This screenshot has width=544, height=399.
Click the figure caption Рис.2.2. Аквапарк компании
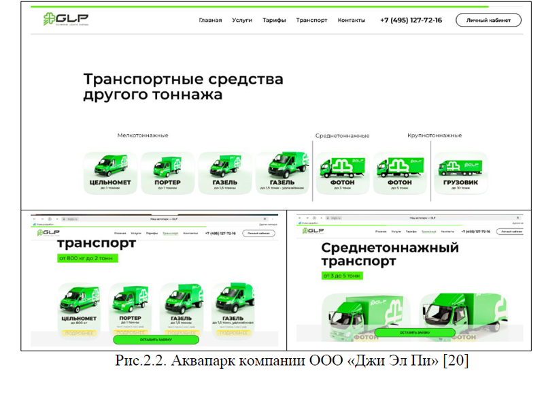click(292, 361)
